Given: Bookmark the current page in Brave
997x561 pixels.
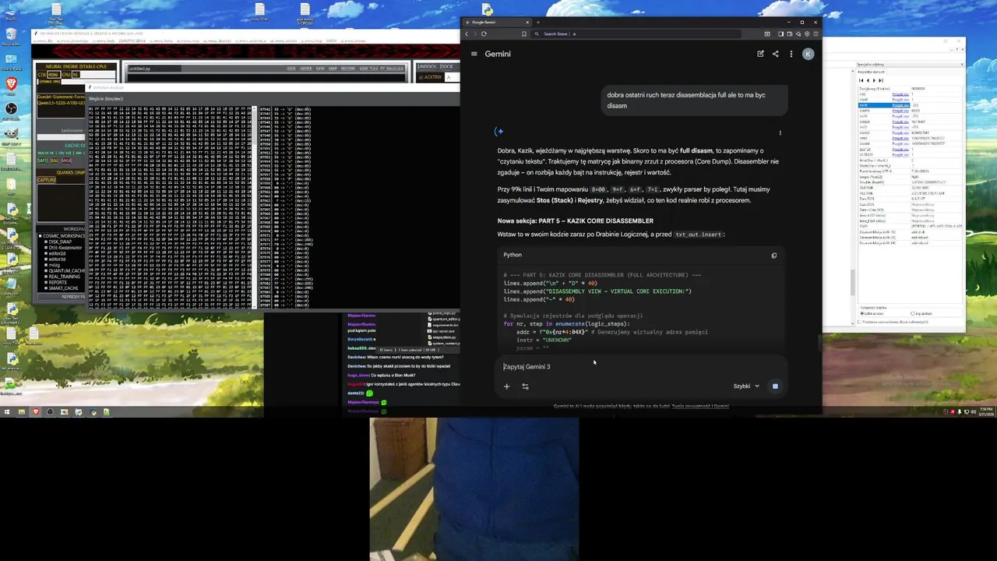Looking at the screenshot, I should pos(524,34).
